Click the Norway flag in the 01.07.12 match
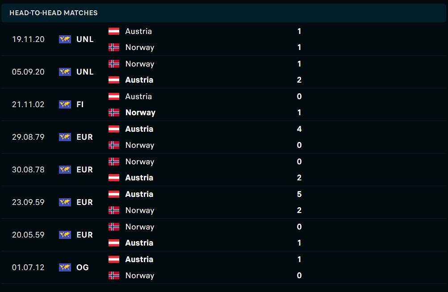This screenshot has height=292, width=448. (114, 275)
